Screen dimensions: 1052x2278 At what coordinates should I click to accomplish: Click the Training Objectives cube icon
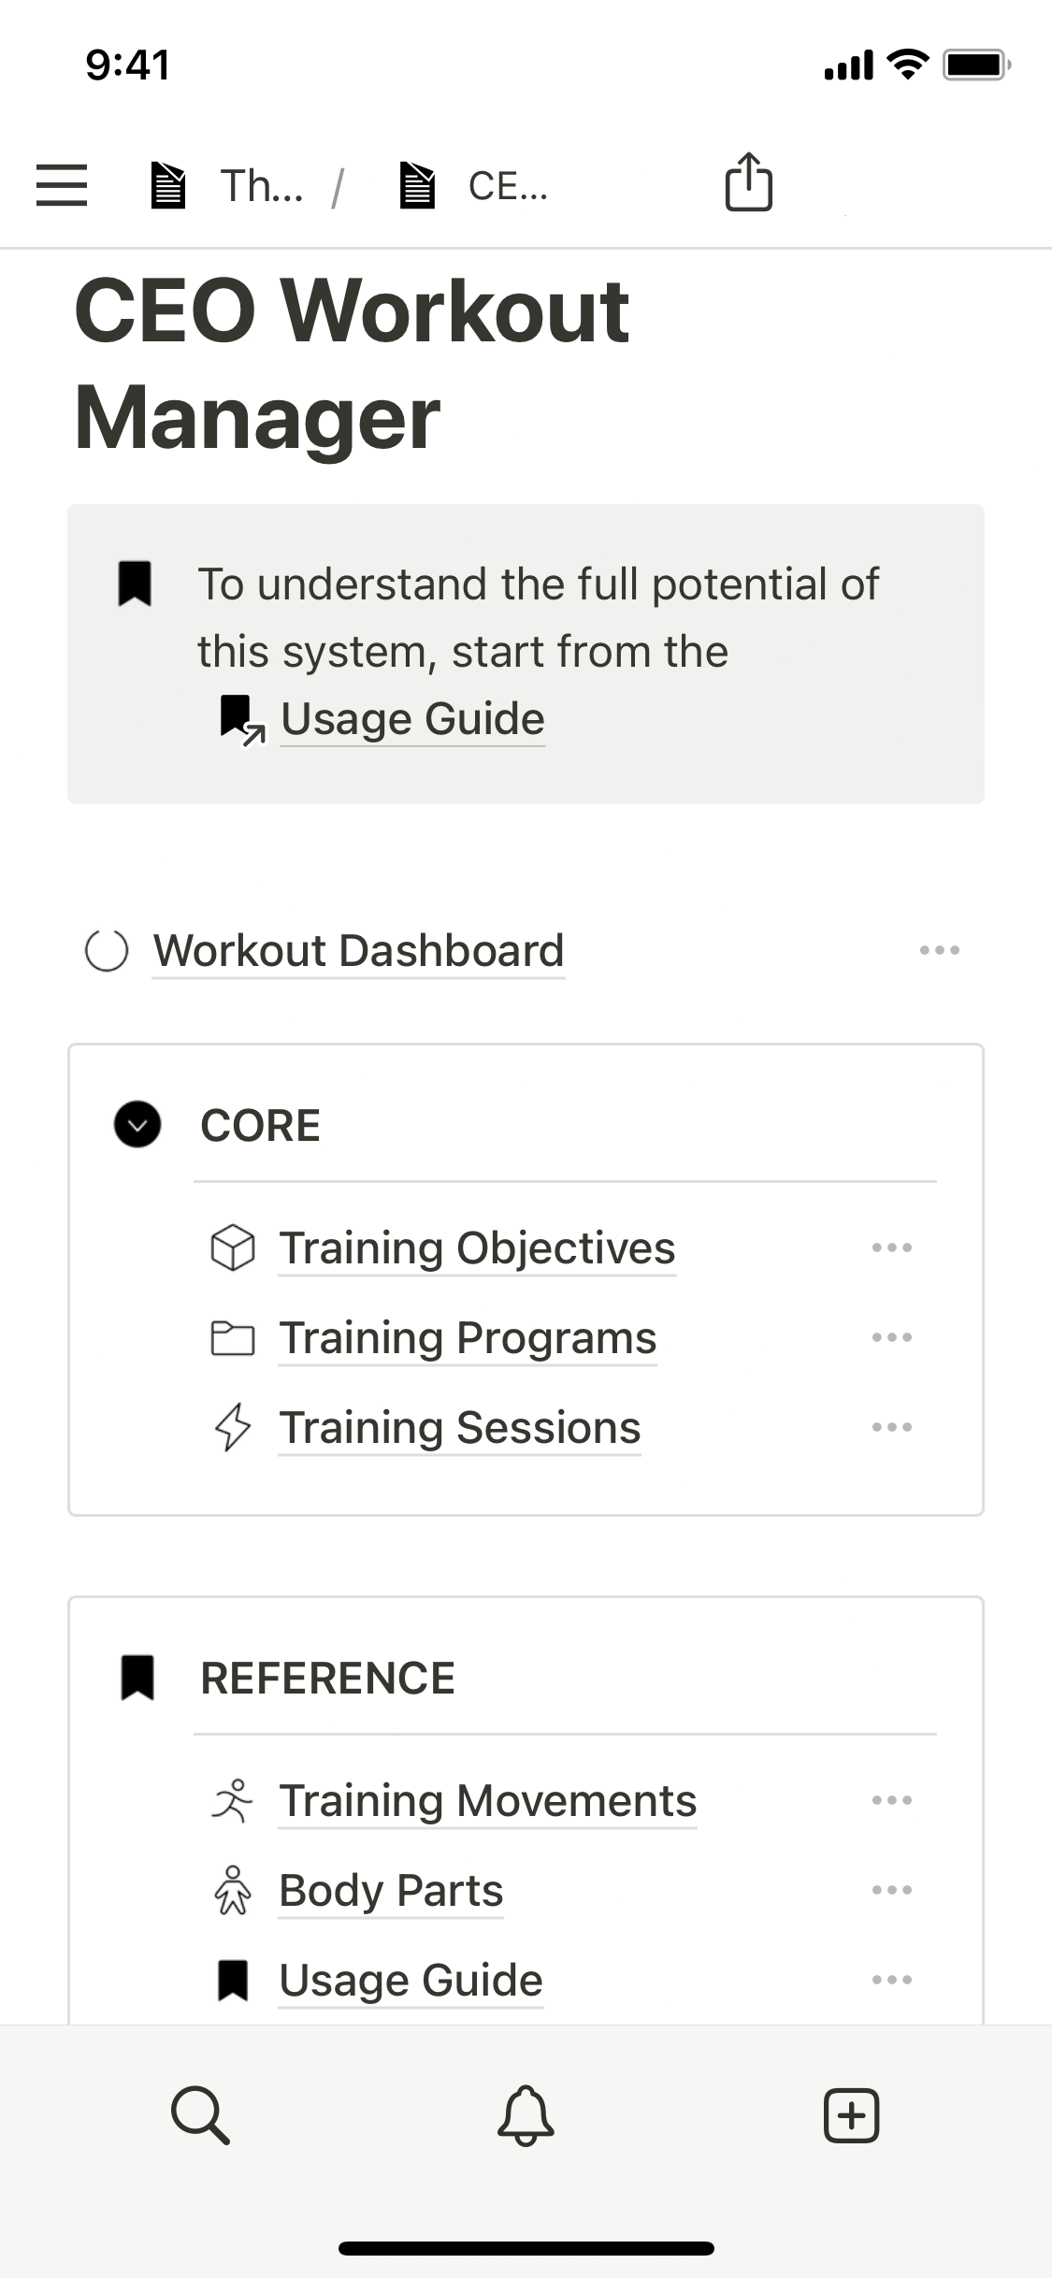coord(233,1247)
